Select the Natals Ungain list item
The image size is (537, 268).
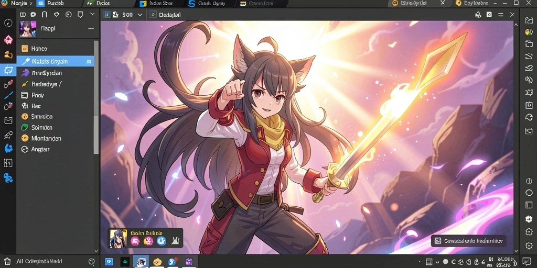55,62
